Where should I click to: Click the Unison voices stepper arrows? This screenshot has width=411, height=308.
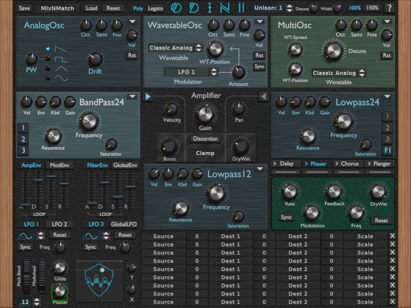click(289, 8)
